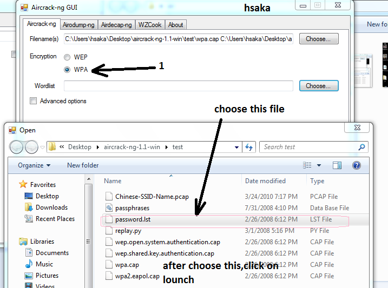The image size is (388, 288).
Task: Open the Organize menu
Action: point(34,165)
